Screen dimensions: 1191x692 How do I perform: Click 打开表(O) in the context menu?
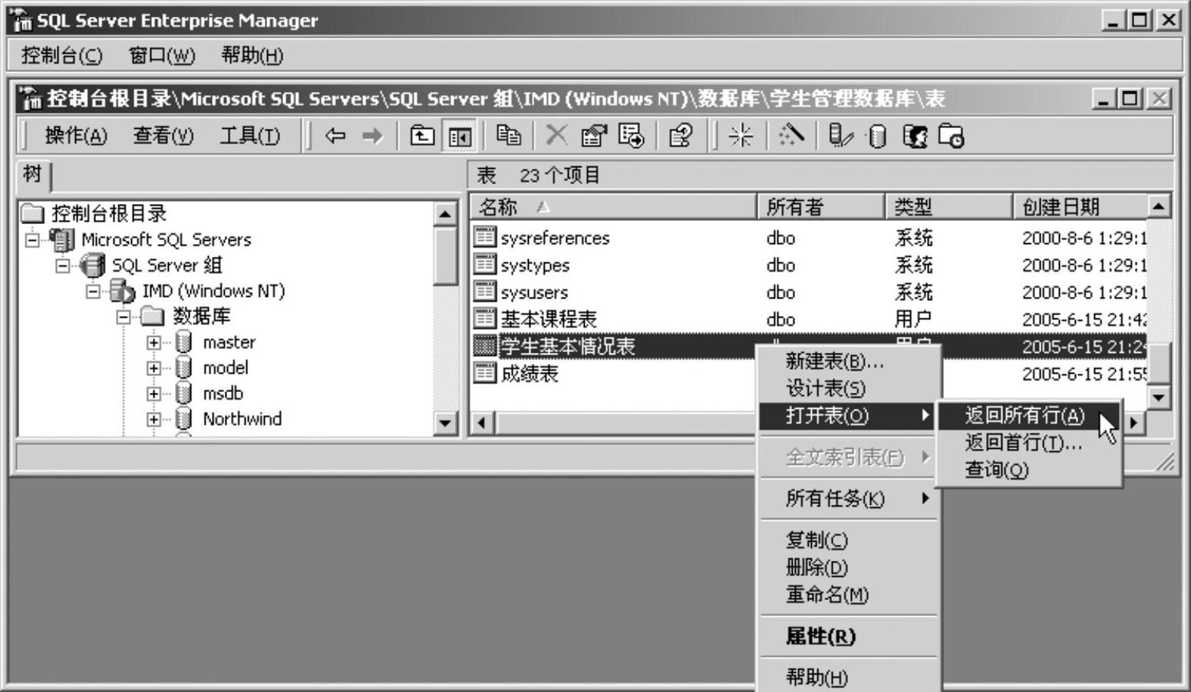click(849, 416)
